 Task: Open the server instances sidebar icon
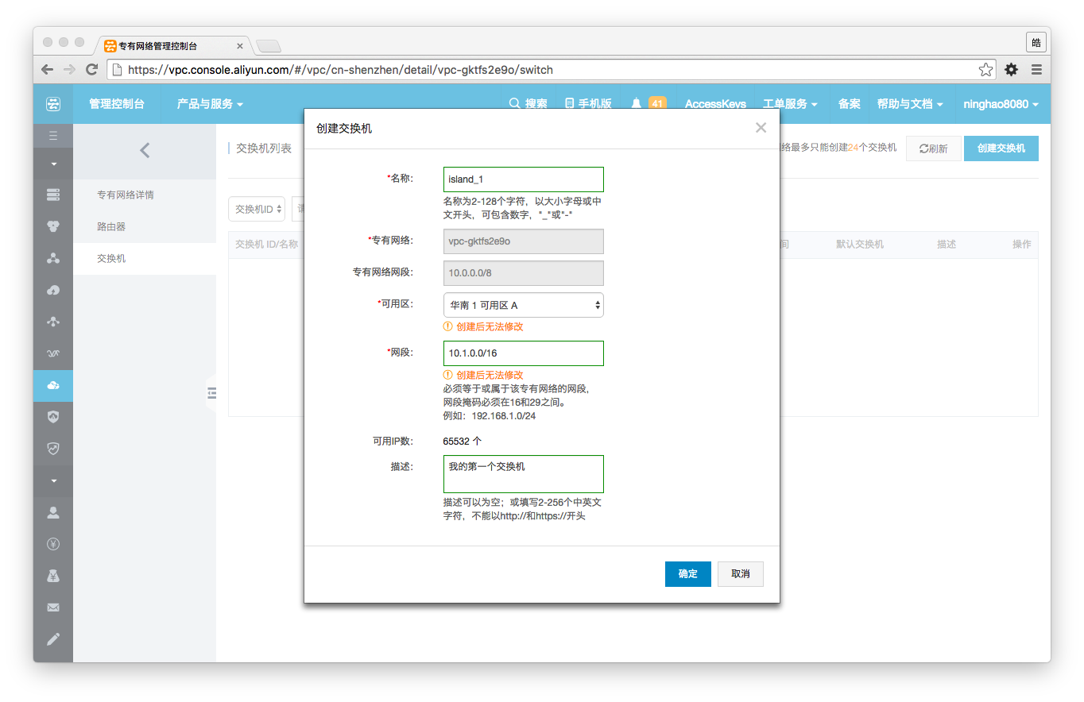53,195
